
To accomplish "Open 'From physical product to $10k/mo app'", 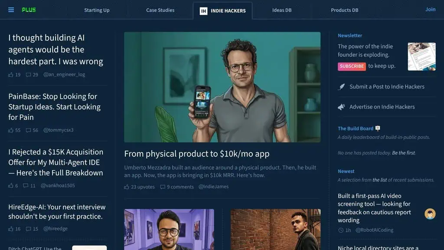I will click(197, 154).
